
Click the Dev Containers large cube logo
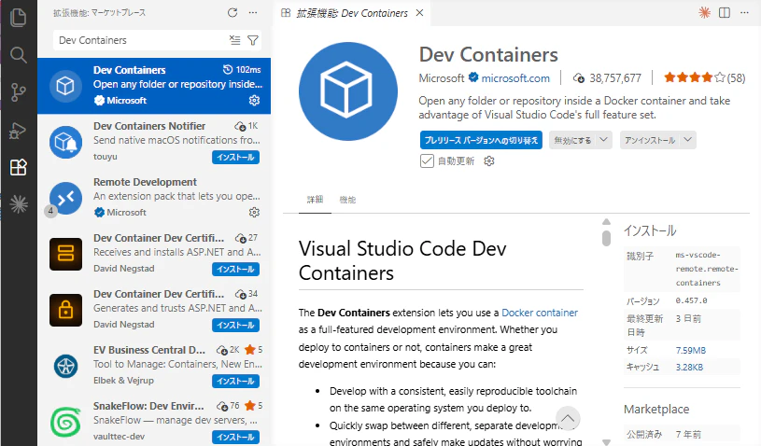pos(348,91)
